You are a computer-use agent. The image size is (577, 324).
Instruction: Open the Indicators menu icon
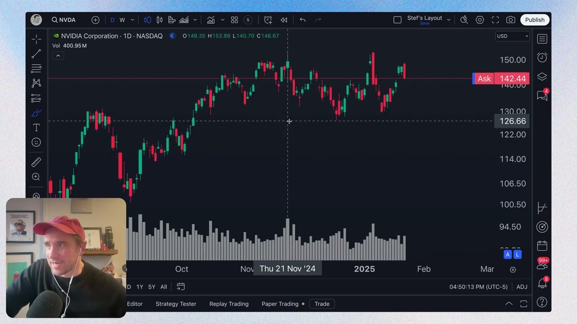(211, 20)
